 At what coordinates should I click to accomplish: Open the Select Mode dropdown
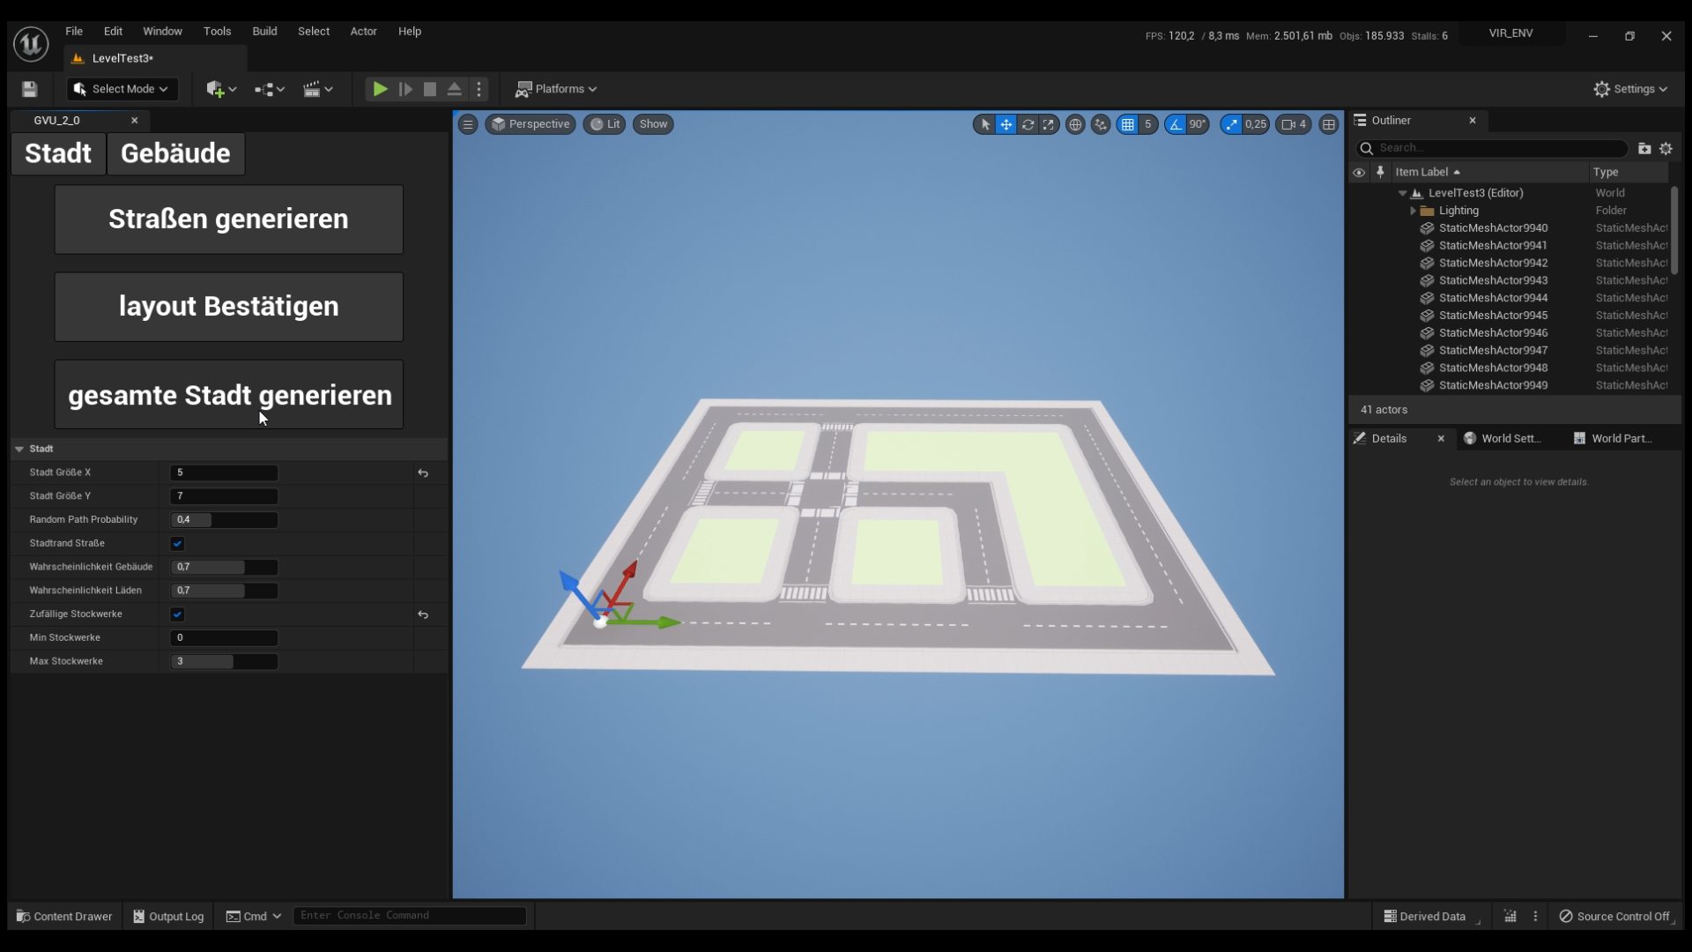(122, 89)
